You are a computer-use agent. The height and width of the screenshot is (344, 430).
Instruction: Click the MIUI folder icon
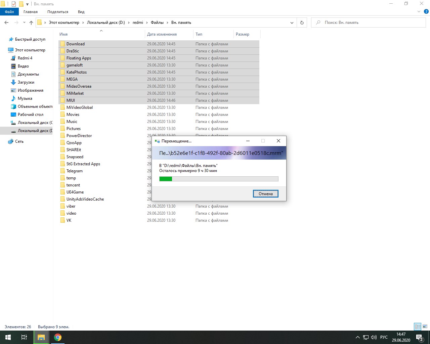click(62, 100)
